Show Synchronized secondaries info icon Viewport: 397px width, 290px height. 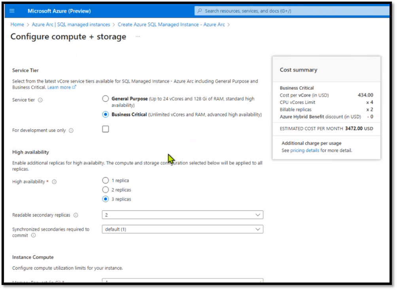point(34,235)
